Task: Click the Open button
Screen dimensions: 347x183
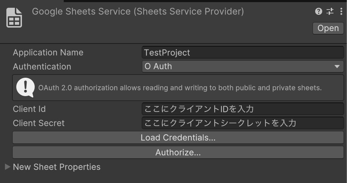Action: 328,28
